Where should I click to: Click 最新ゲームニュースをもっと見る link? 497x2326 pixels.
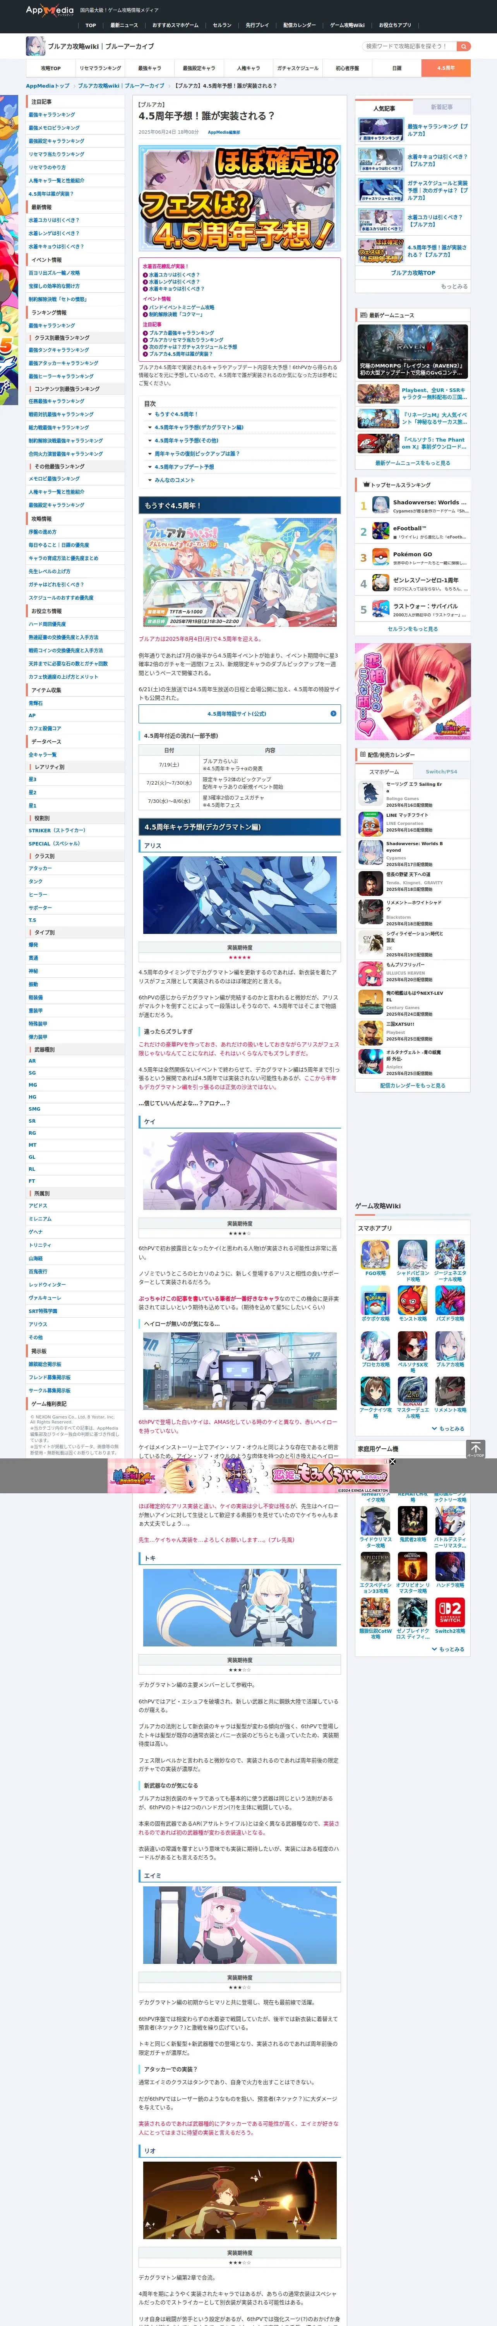pyautogui.click(x=413, y=463)
